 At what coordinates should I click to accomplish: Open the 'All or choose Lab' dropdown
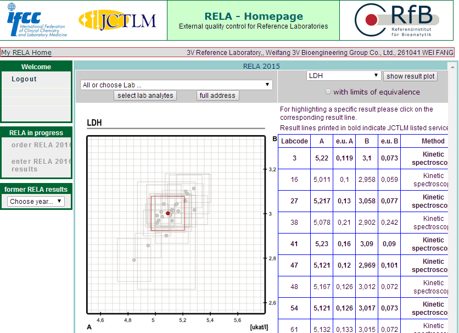[176, 85]
